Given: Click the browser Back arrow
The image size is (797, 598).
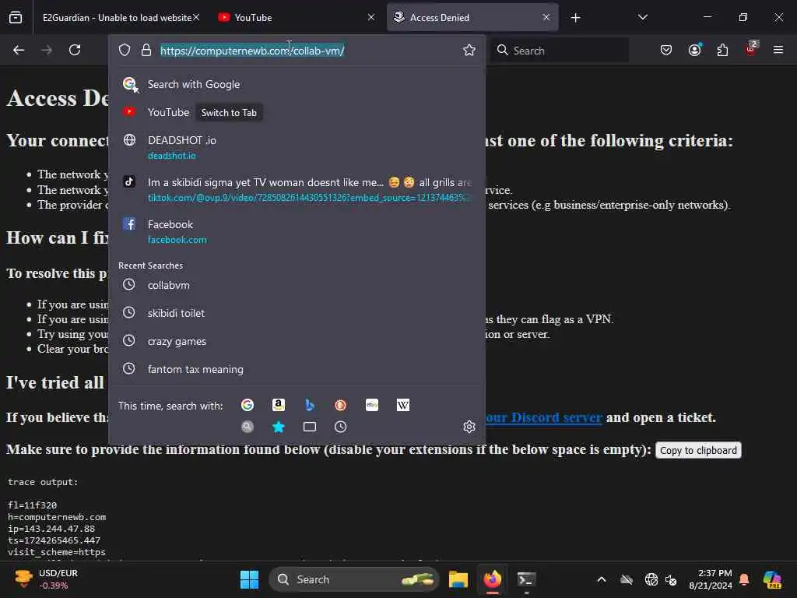Looking at the screenshot, I should (x=19, y=50).
